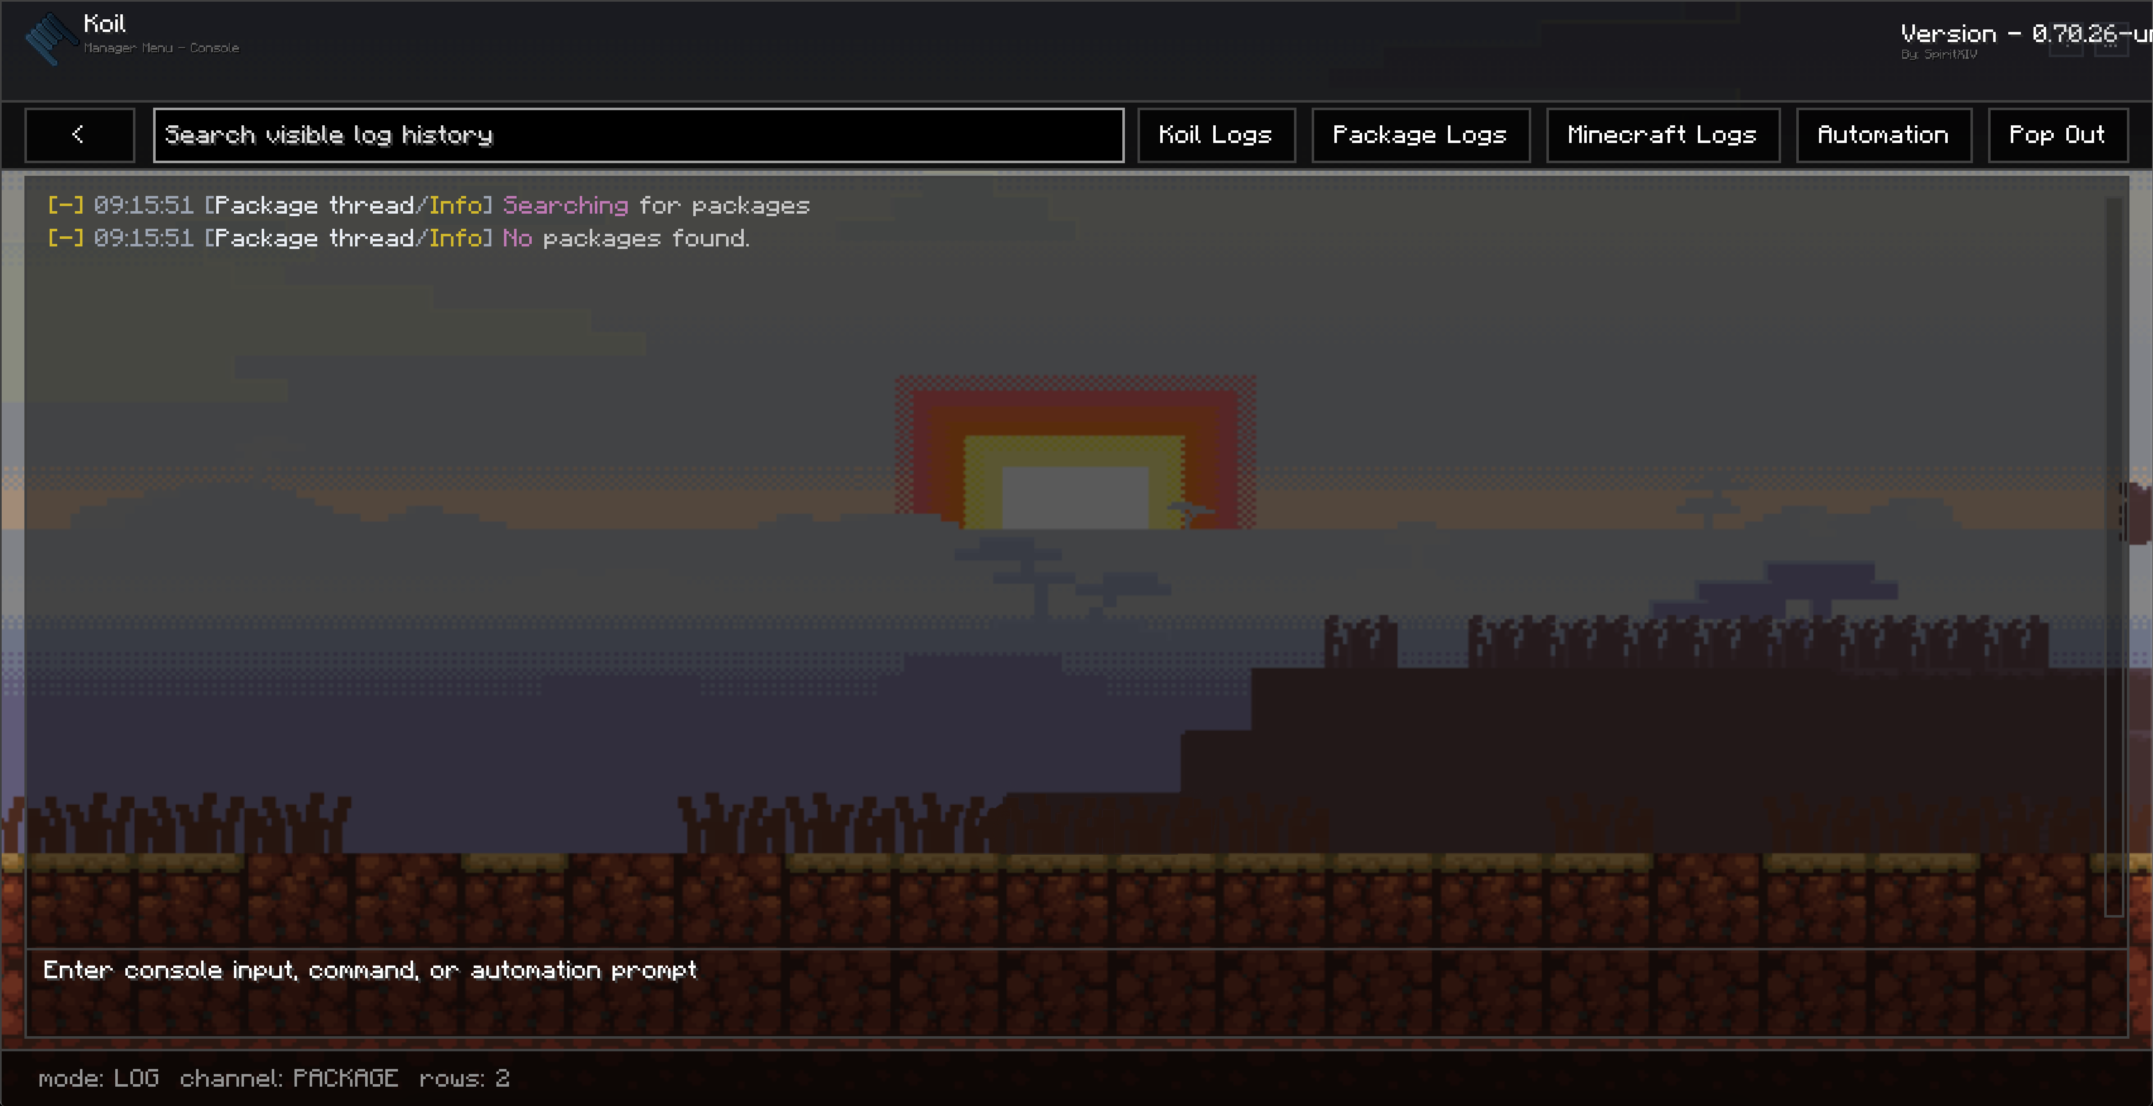Collapse the 'Searching for packages' log entry
Image resolution: width=2153 pixels, height=1106 pixels.
[65, 206]
